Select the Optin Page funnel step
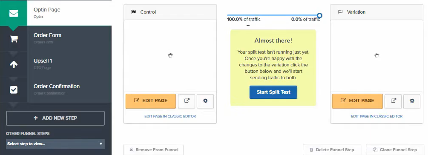The image size is (428, 155). [56, 13]
